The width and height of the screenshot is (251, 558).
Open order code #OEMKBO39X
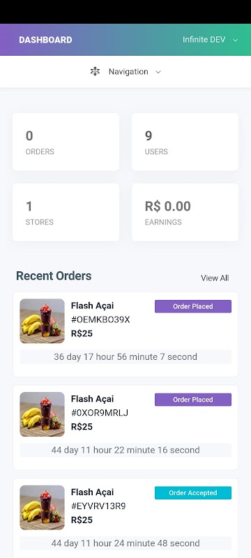tap(100, 320)
